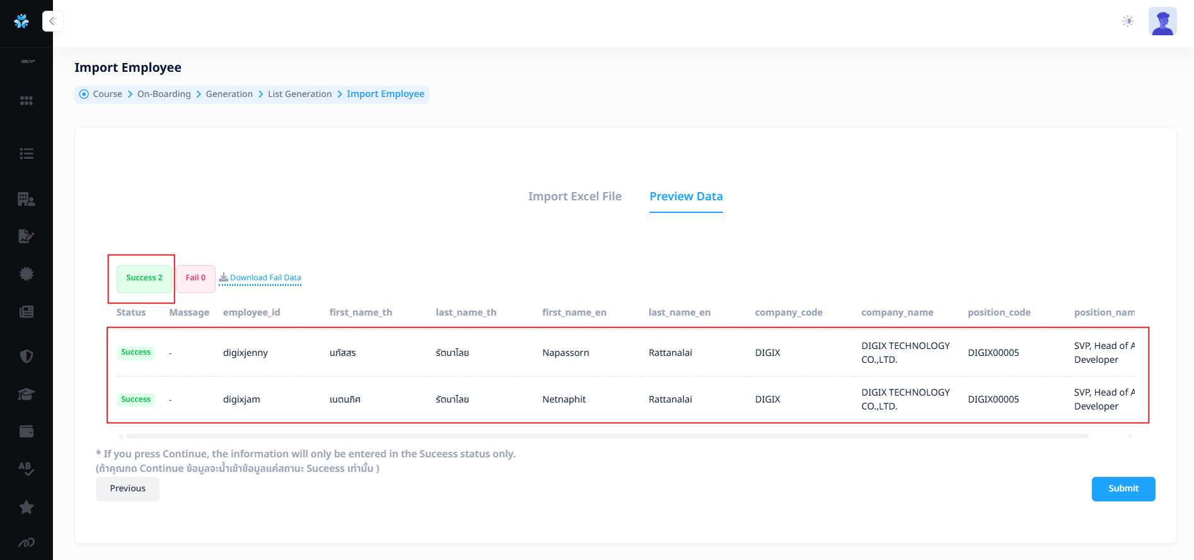The image size is (1194, 560).
Task: Open the shield sidebar icon
Action: (26, 357)
